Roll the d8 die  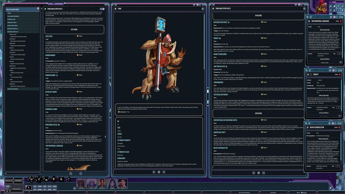tap(54, 179)
